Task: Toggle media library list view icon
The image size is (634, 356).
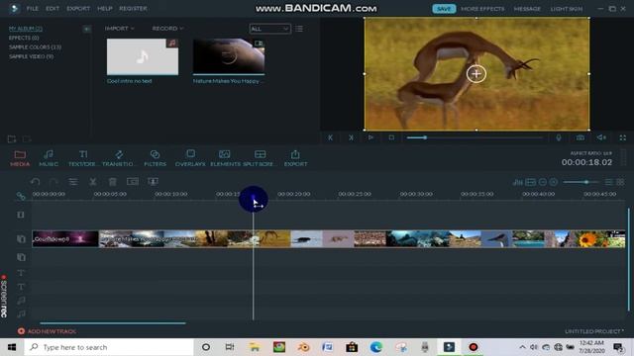Action: coord(299,29)
